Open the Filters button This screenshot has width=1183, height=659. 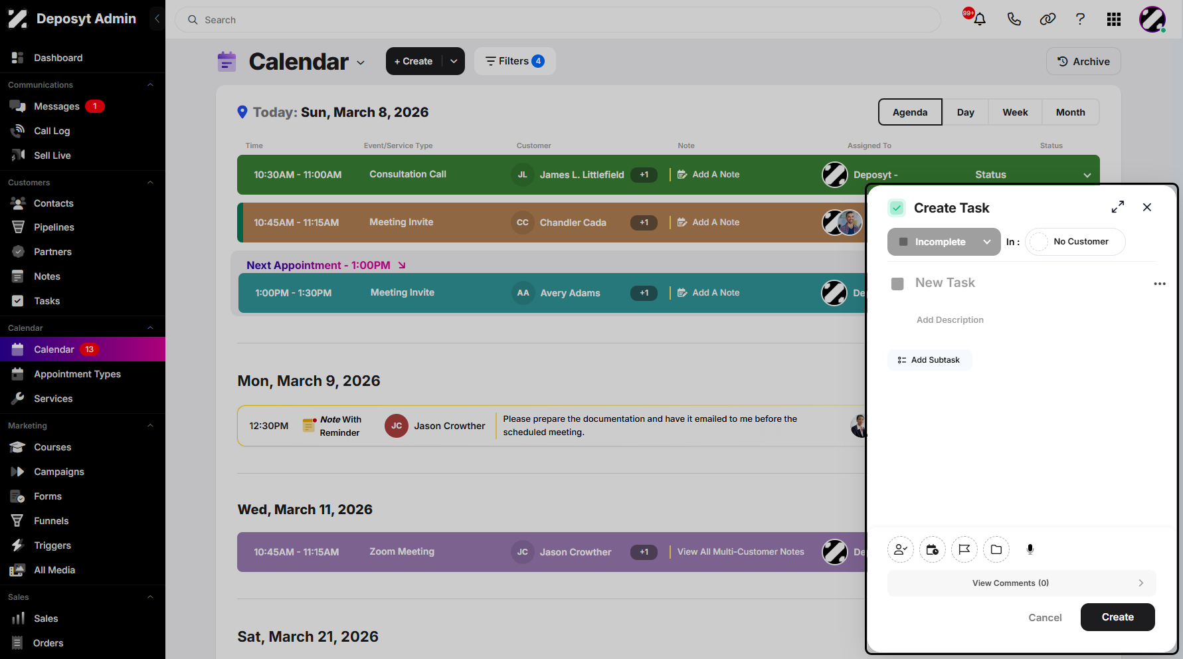pos(515,61)
